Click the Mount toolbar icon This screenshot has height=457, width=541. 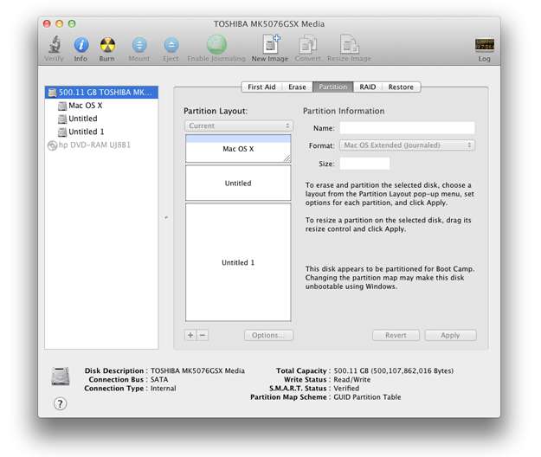point(139,45)
